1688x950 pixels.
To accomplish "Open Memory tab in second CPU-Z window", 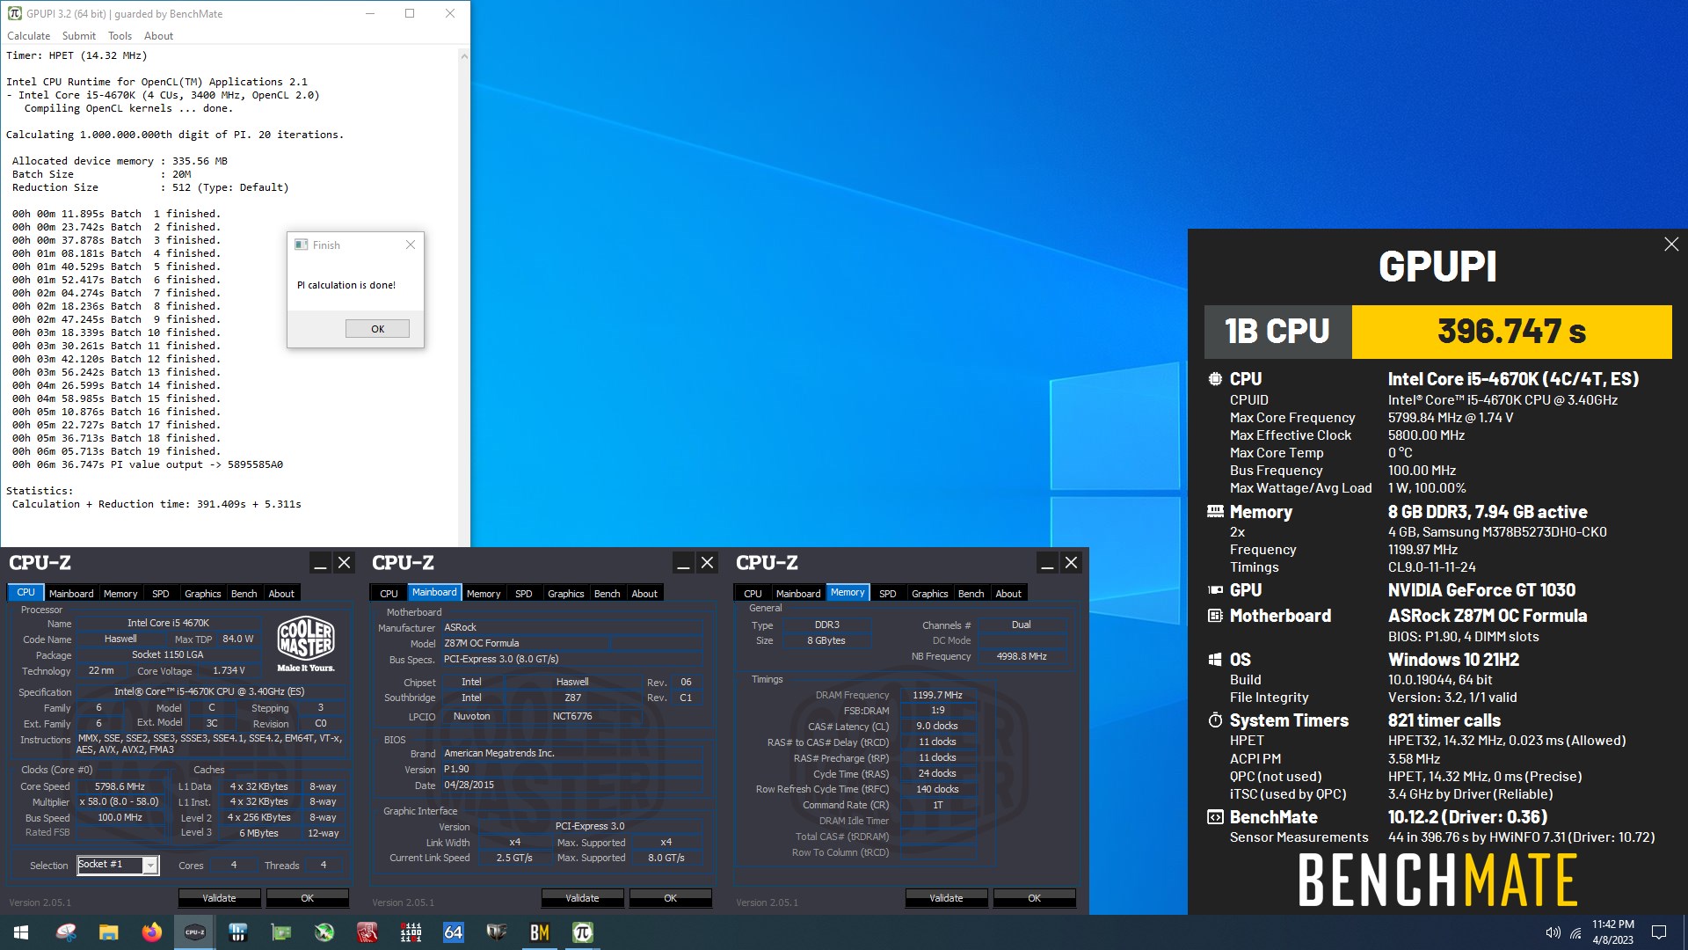I will pyautogui.click(x=484, y=594).
